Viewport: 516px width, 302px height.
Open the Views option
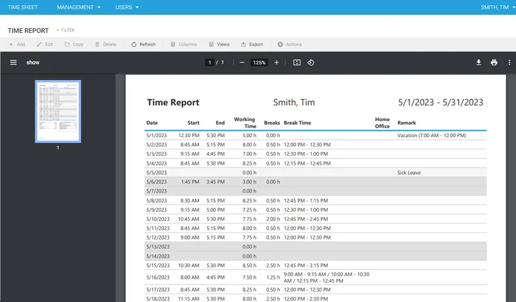pos(219,44)
